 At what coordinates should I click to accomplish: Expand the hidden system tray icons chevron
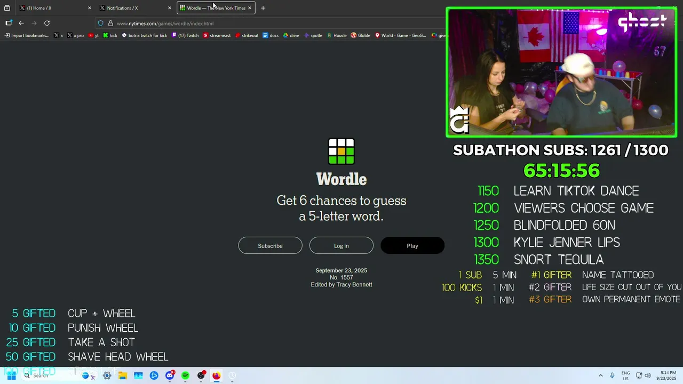click(x=600, y=375)
